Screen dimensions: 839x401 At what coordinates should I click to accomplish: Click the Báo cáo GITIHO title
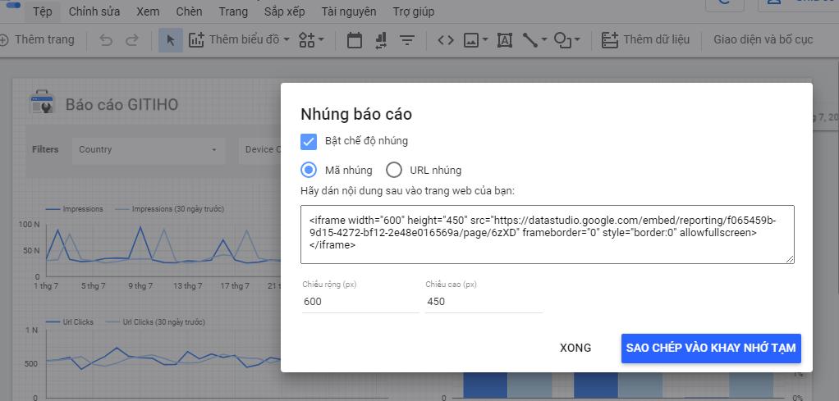click(x=122, y=104)
